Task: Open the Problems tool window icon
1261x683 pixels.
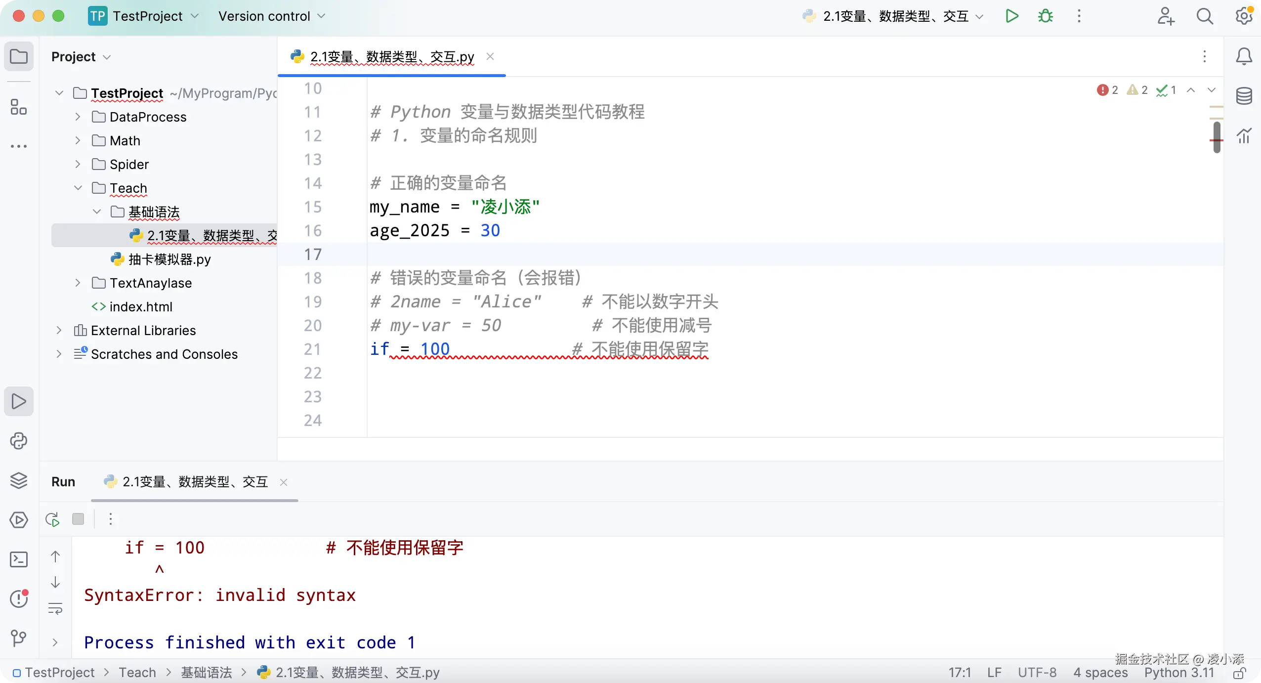Action: (x=19, y=599)
